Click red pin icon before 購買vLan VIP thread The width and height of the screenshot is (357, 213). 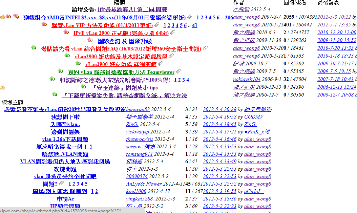[44, 24]
